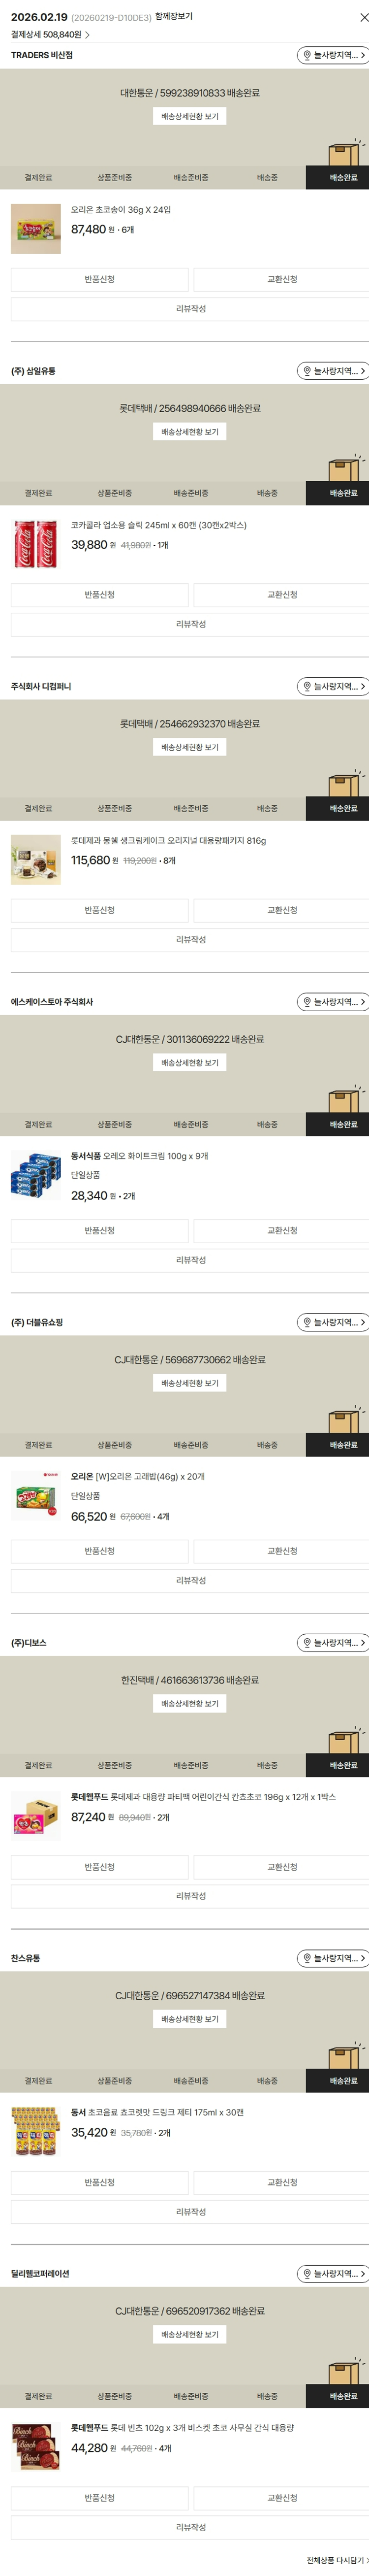This screenshot has height=2576, width=369.
Task: Request 반품신청 for 코카콜라 업소용 슬릭
Action: tap(99, 595)
